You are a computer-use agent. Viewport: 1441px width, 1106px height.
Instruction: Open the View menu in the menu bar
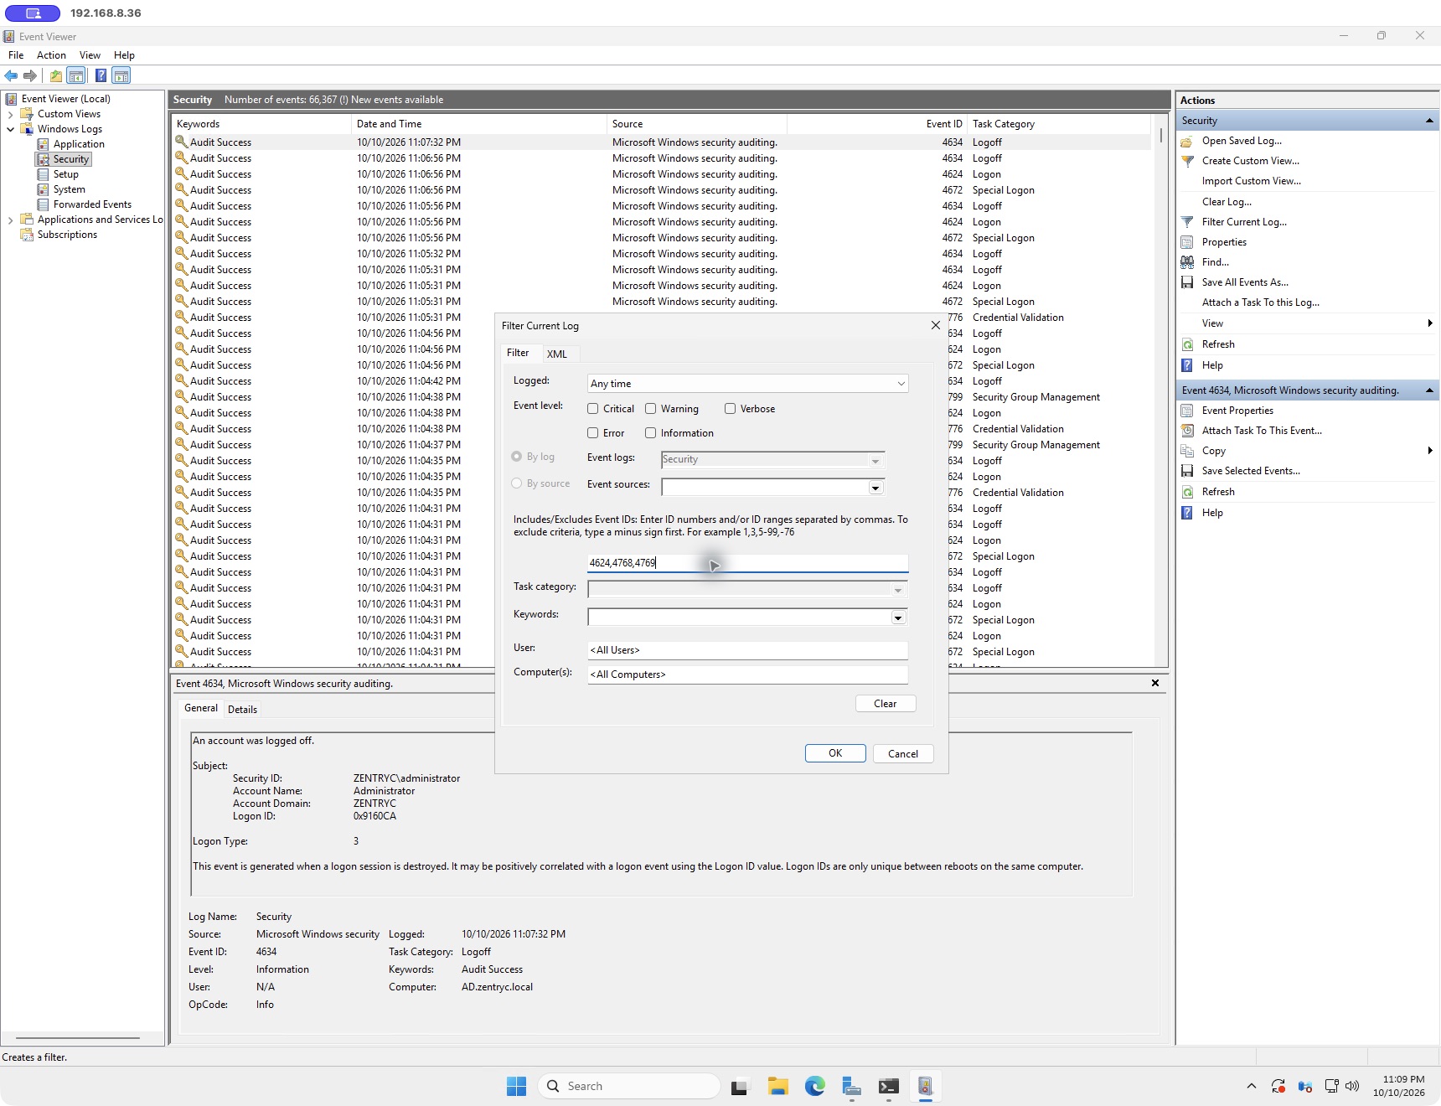point(90,55)
